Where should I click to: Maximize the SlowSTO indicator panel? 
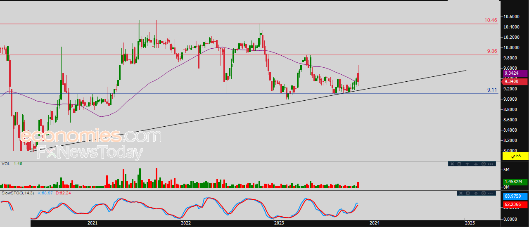(468, 193)
